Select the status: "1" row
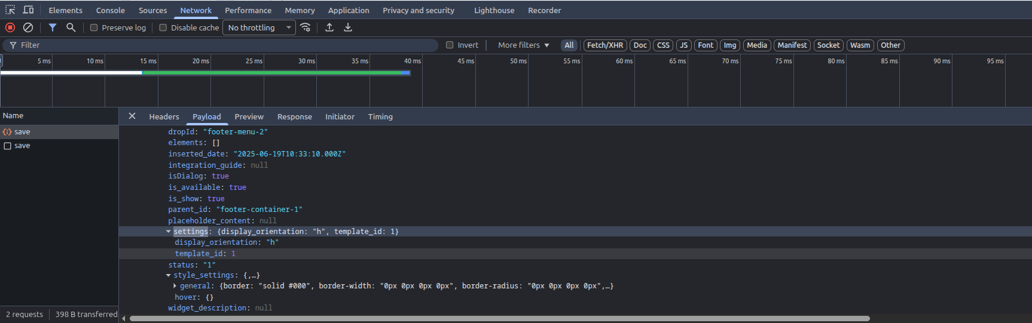The image size is (1032, 323). [x=575, y=265]
